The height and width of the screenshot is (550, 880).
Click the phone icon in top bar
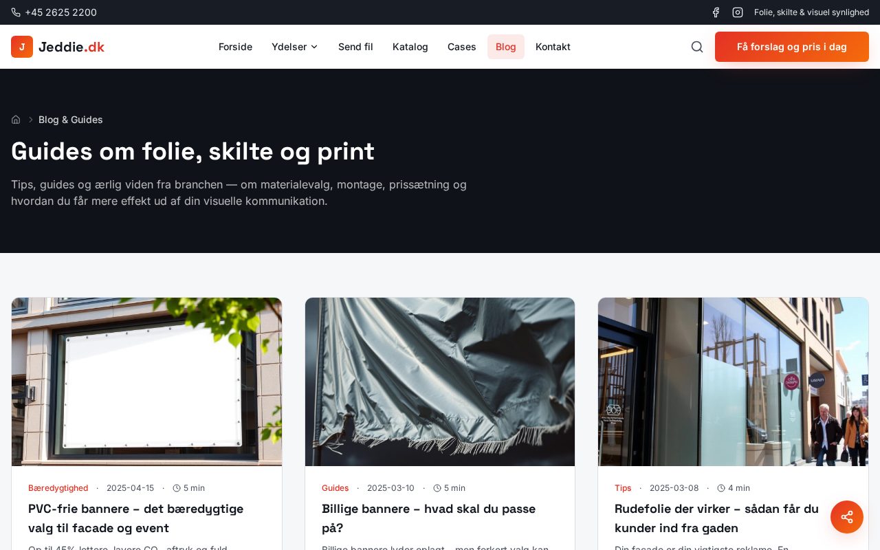pyautogui.click(x=16, y=12)
